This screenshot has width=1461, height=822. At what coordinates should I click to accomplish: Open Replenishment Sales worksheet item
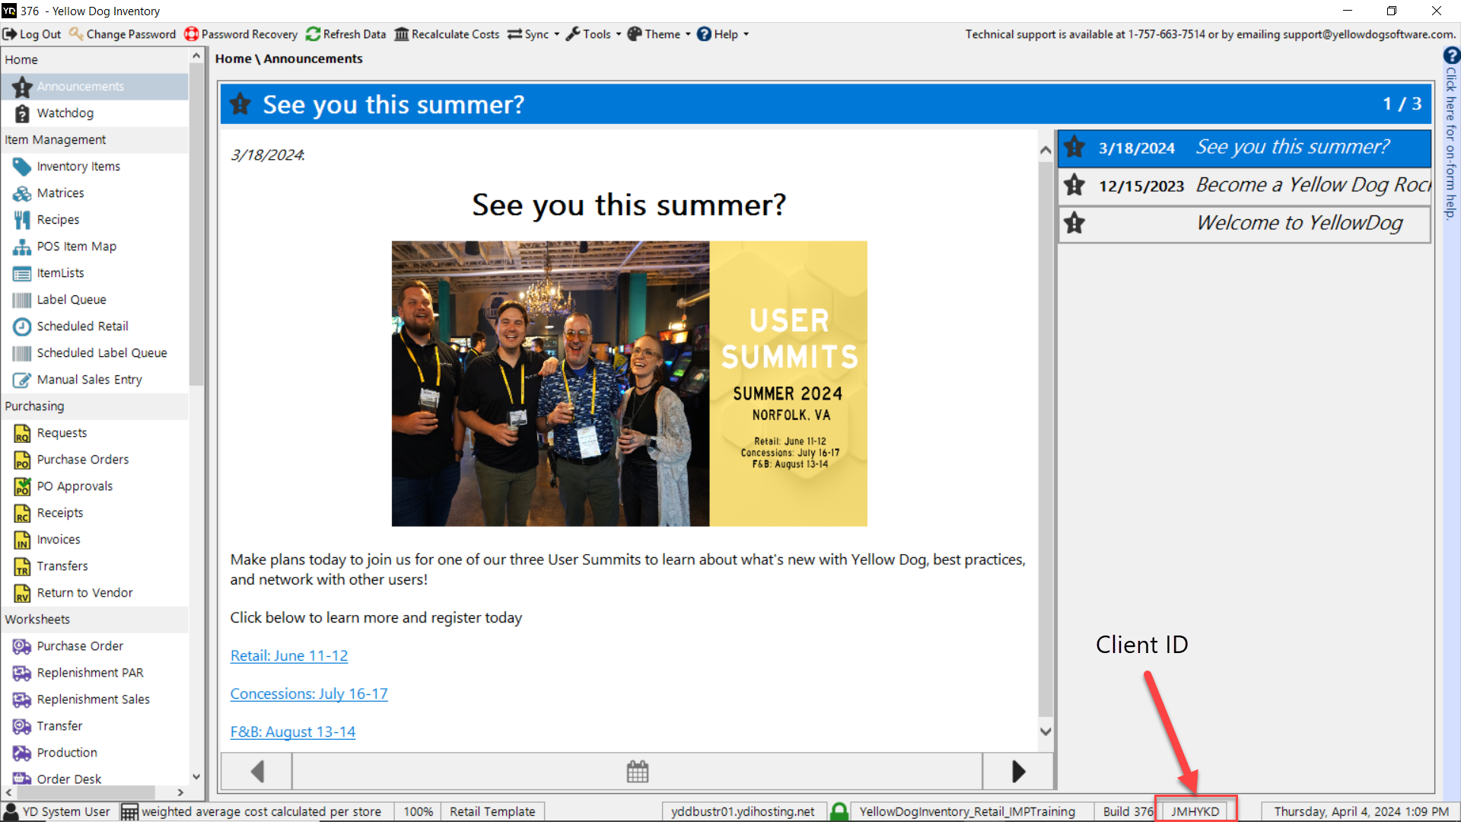(93, 699)
